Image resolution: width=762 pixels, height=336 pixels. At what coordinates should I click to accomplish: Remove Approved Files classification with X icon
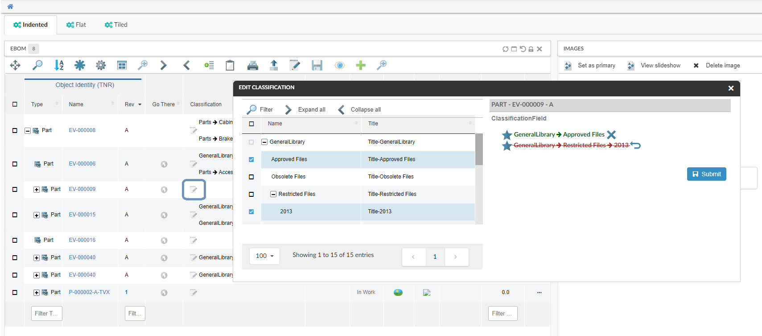tap(611, 135)
